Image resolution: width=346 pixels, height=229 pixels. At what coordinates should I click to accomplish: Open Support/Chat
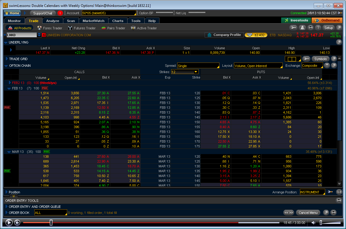(x=42, y=13)
